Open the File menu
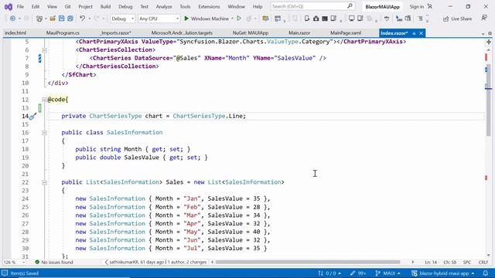Viewport: 495px width, 278px height. tap(20, 6)
